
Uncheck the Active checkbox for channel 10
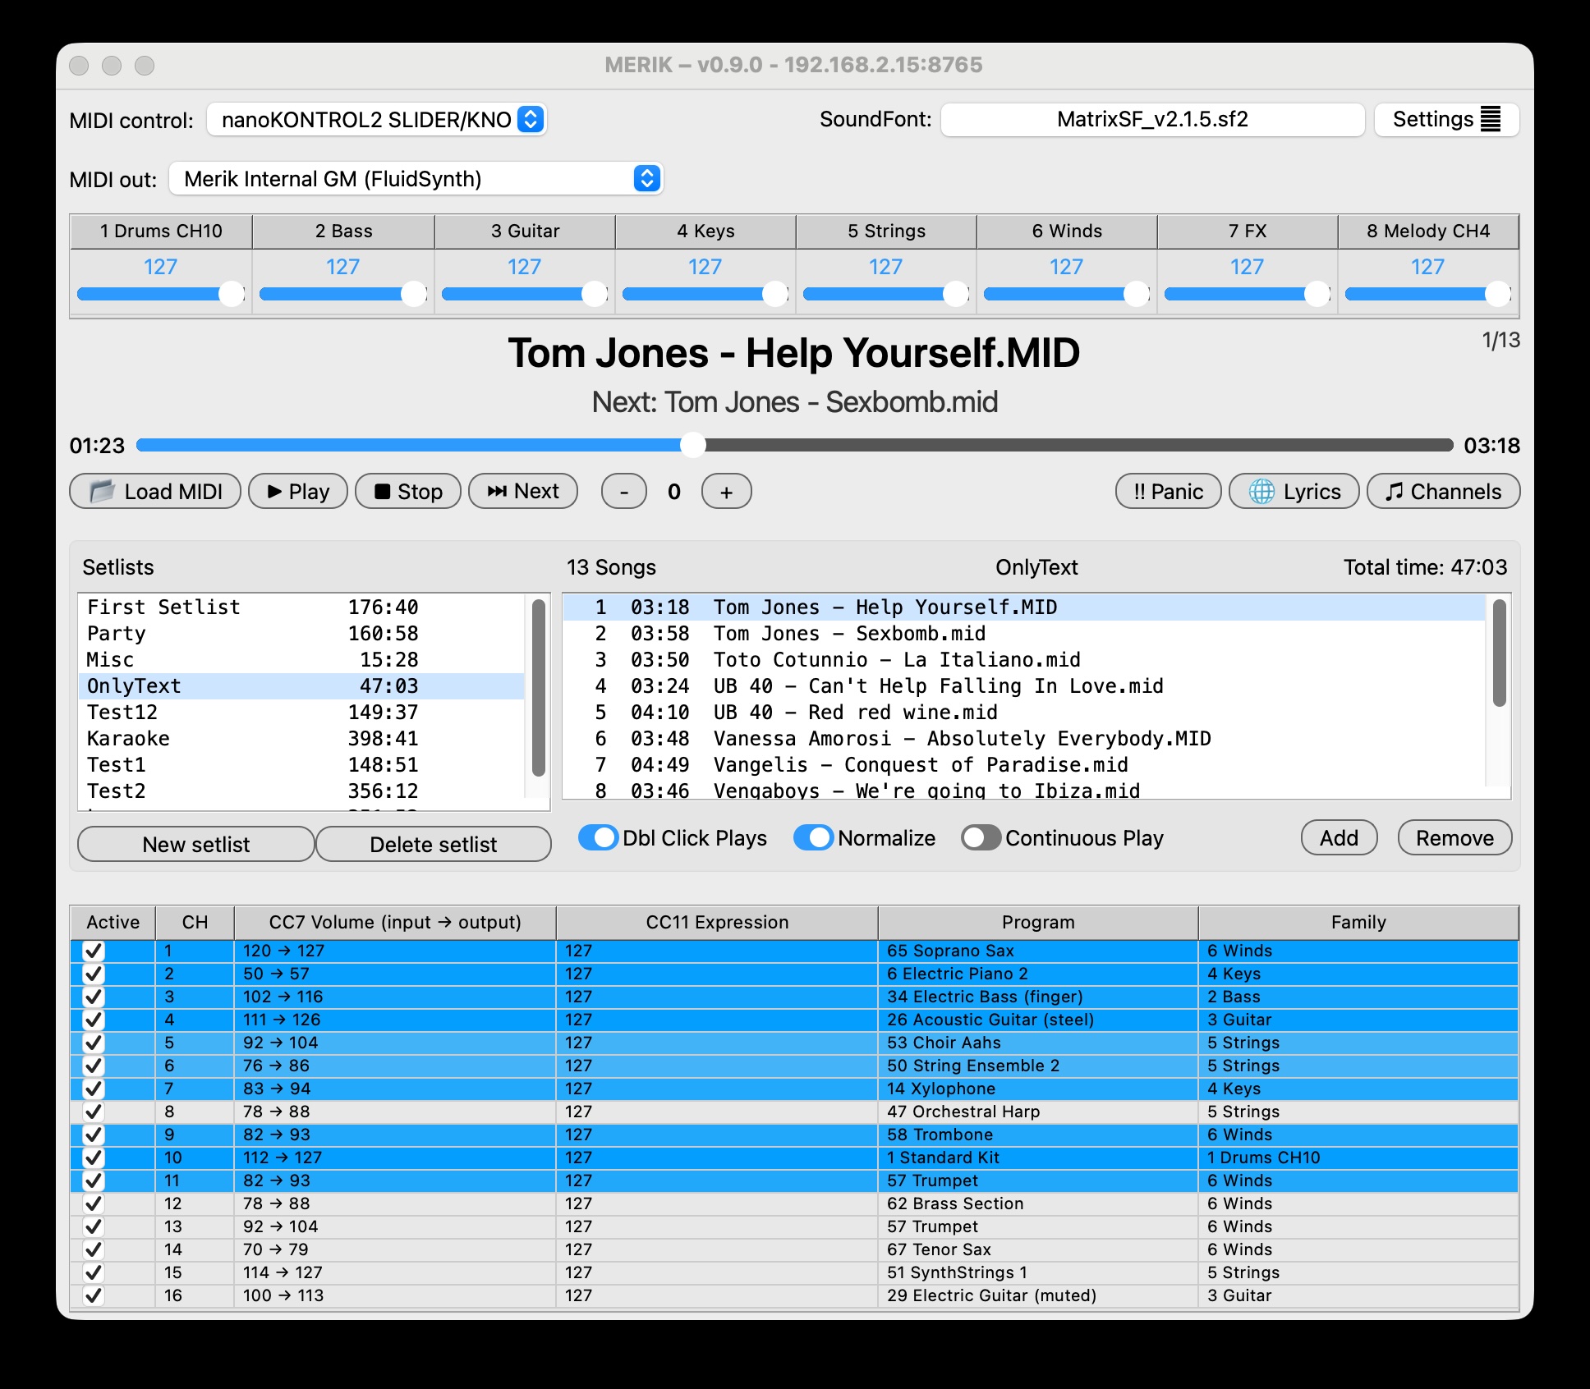[93, 1157]
